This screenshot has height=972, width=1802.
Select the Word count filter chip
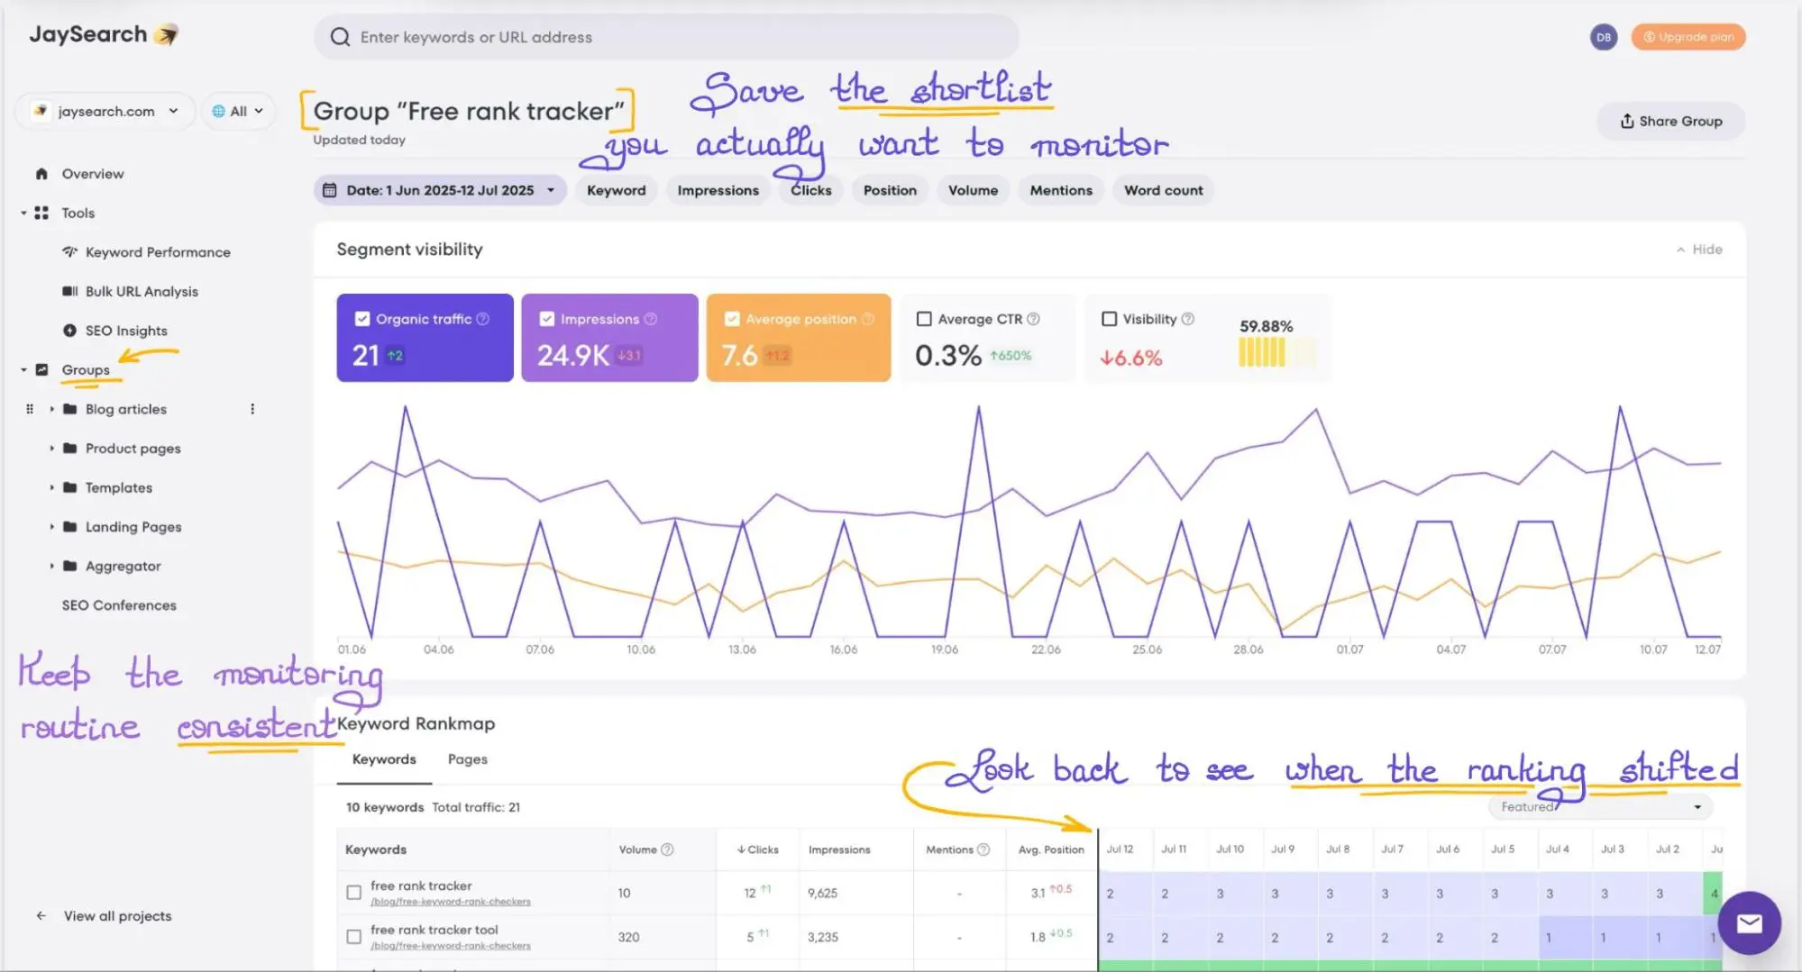pyautogui.click(x=1163, y=190)
